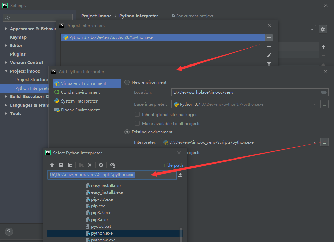334x242 pixels.
Task: Select the Existing environment radio button
Action: point(127,132)
